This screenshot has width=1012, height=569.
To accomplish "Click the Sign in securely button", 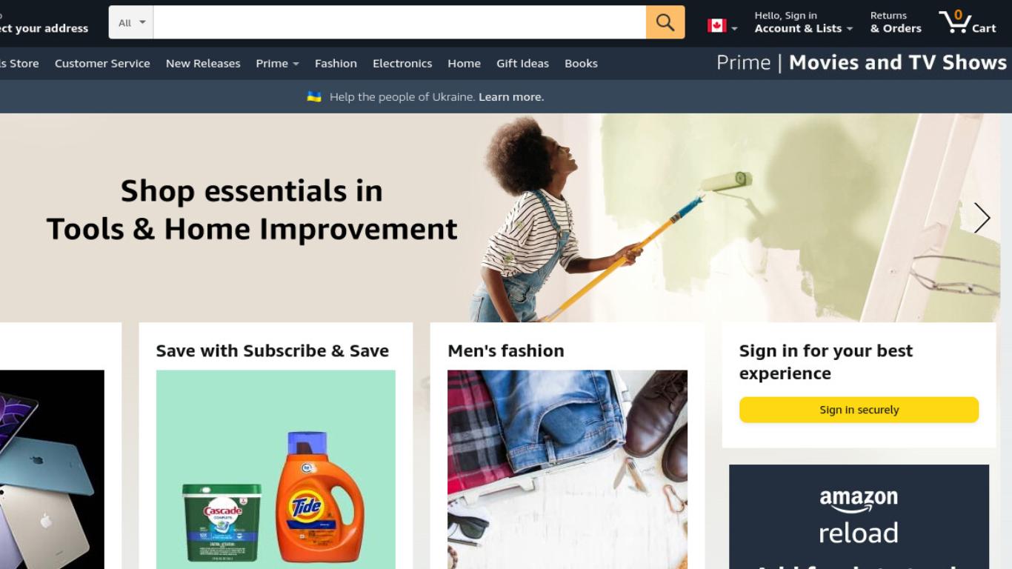I will point(859,410).
